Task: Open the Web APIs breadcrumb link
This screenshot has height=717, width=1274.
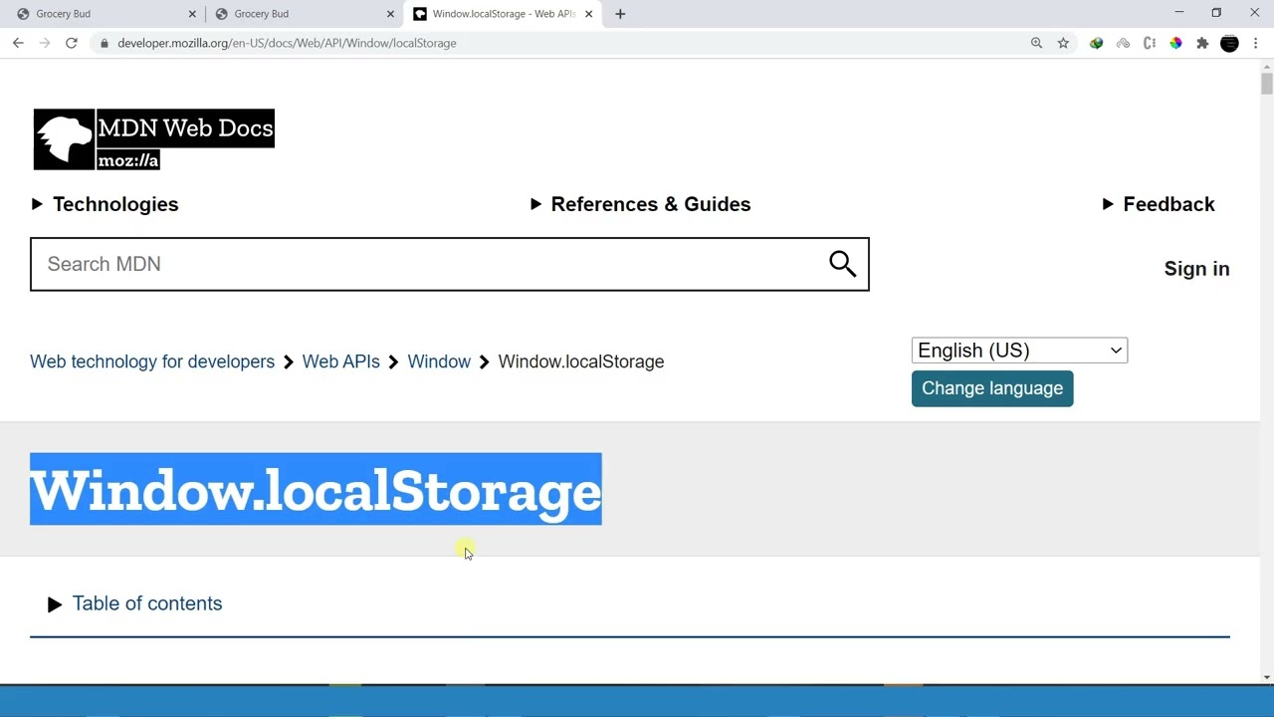Action: tap(340, 361)
